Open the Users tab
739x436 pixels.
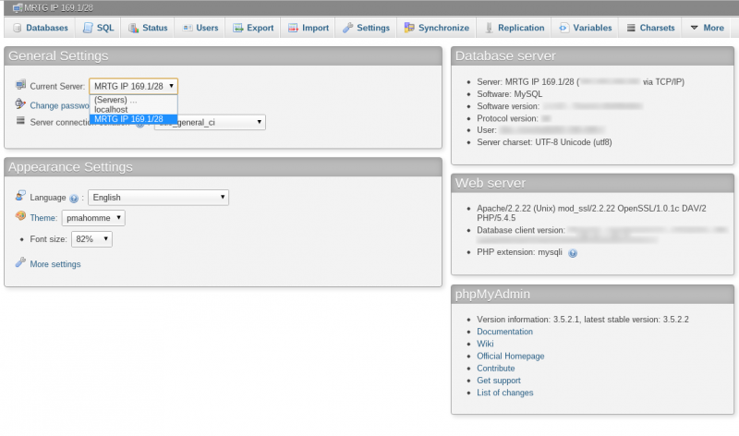(x=200, y=28)
